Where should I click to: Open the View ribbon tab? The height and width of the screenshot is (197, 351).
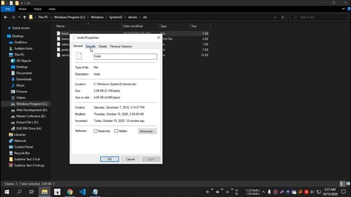pos(52,9)
